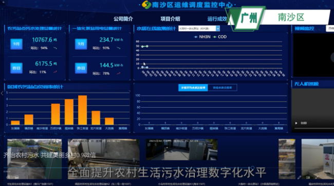Click the back arrow in top-left corner

(4, 2)
